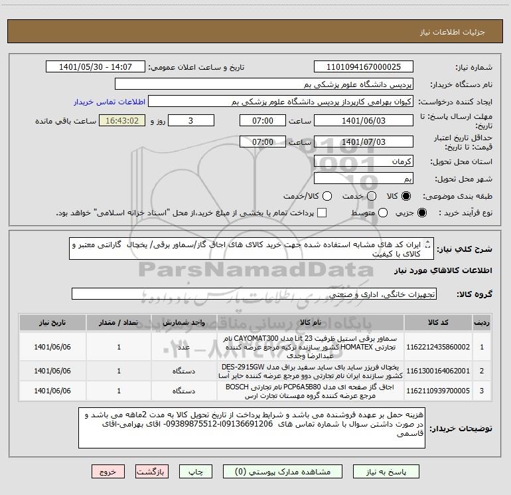Click the توضیحات خریدار text area
The width and height of the screenshot is (511, 495).
[252, 428]
